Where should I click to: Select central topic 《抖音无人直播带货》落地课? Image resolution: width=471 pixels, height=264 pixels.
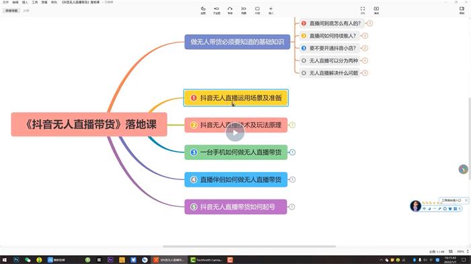pyautogui.click(x=89, y=124)
